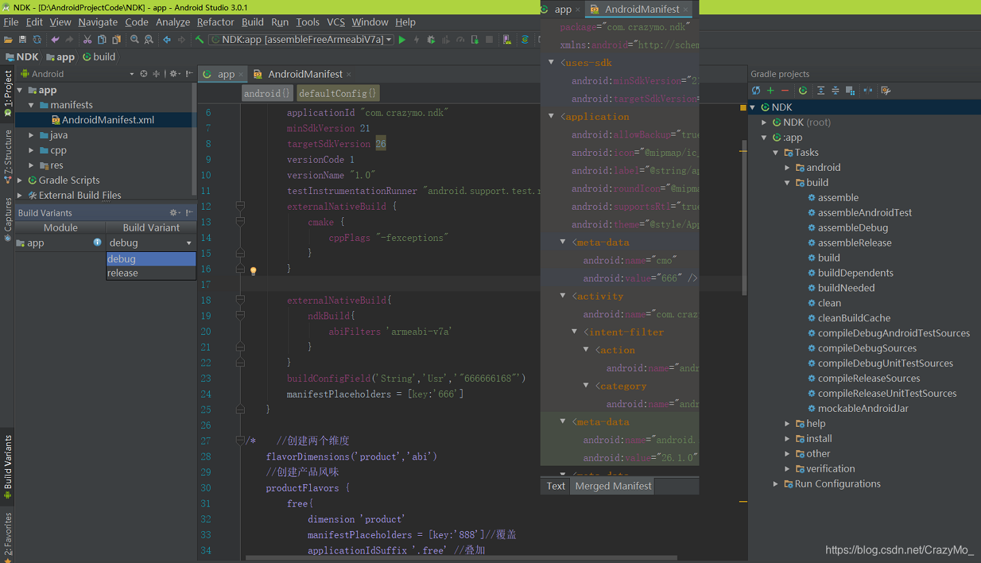Switch to Text tab in manifest

[556, 485]
